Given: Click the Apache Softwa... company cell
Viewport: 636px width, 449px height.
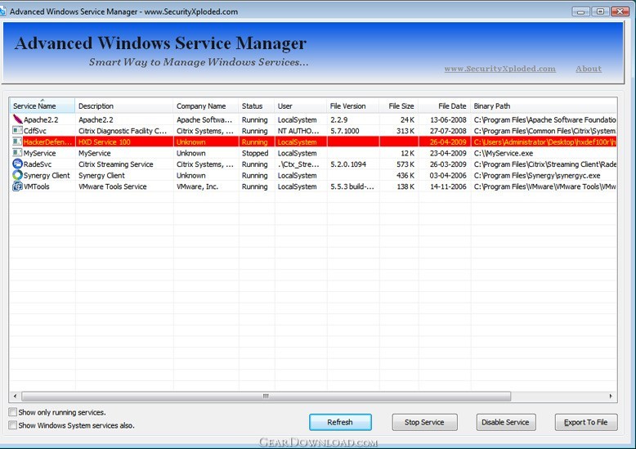Looking at the screenshot, I should coord(204,119).
